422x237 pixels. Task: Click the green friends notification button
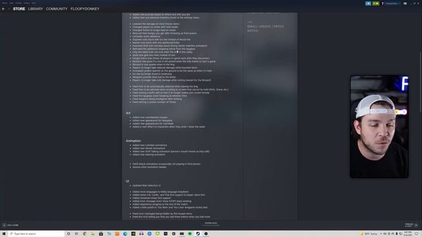pyautogui.click(x=376, y=3)
